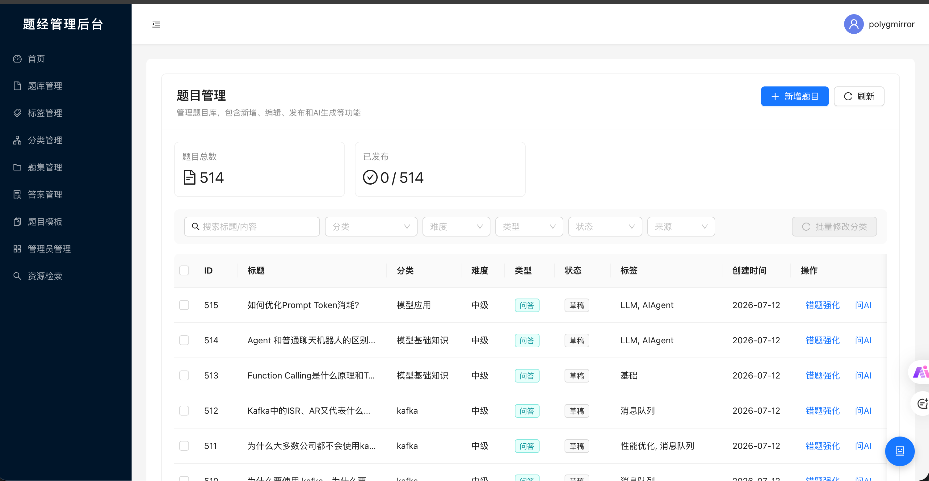
Task: Click the title 如何优化Prompt Token消耗?
Action: coord(303,305)
